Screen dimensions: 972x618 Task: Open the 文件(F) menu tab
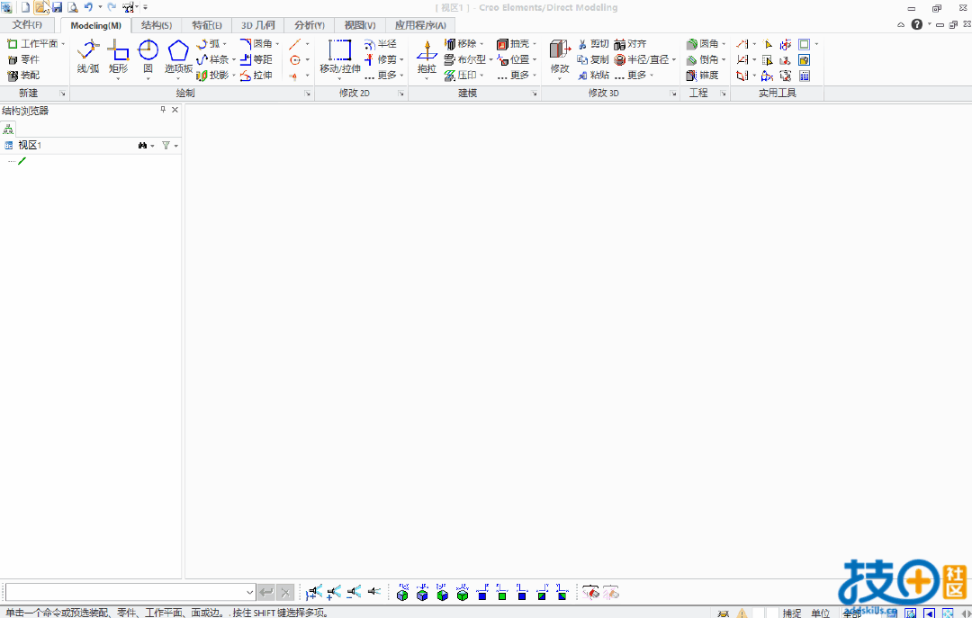tap(27, 25)
